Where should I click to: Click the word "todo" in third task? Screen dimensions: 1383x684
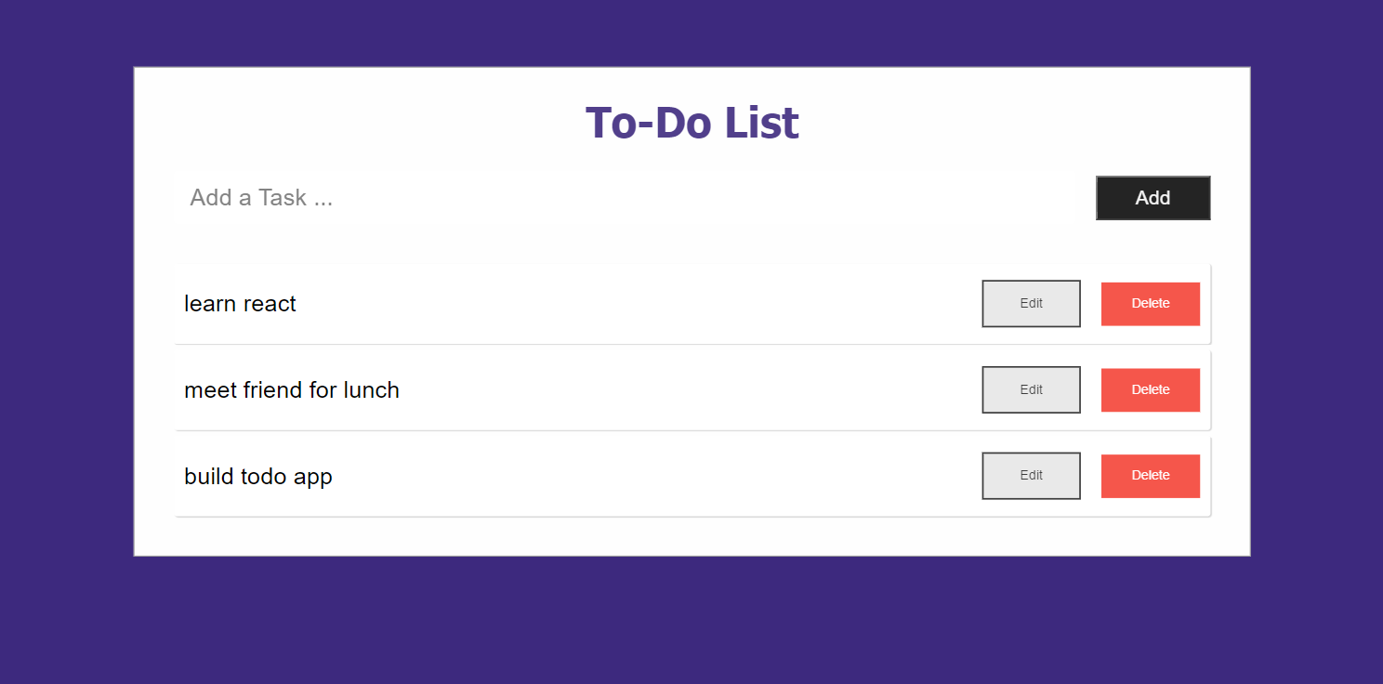point(264,477)
